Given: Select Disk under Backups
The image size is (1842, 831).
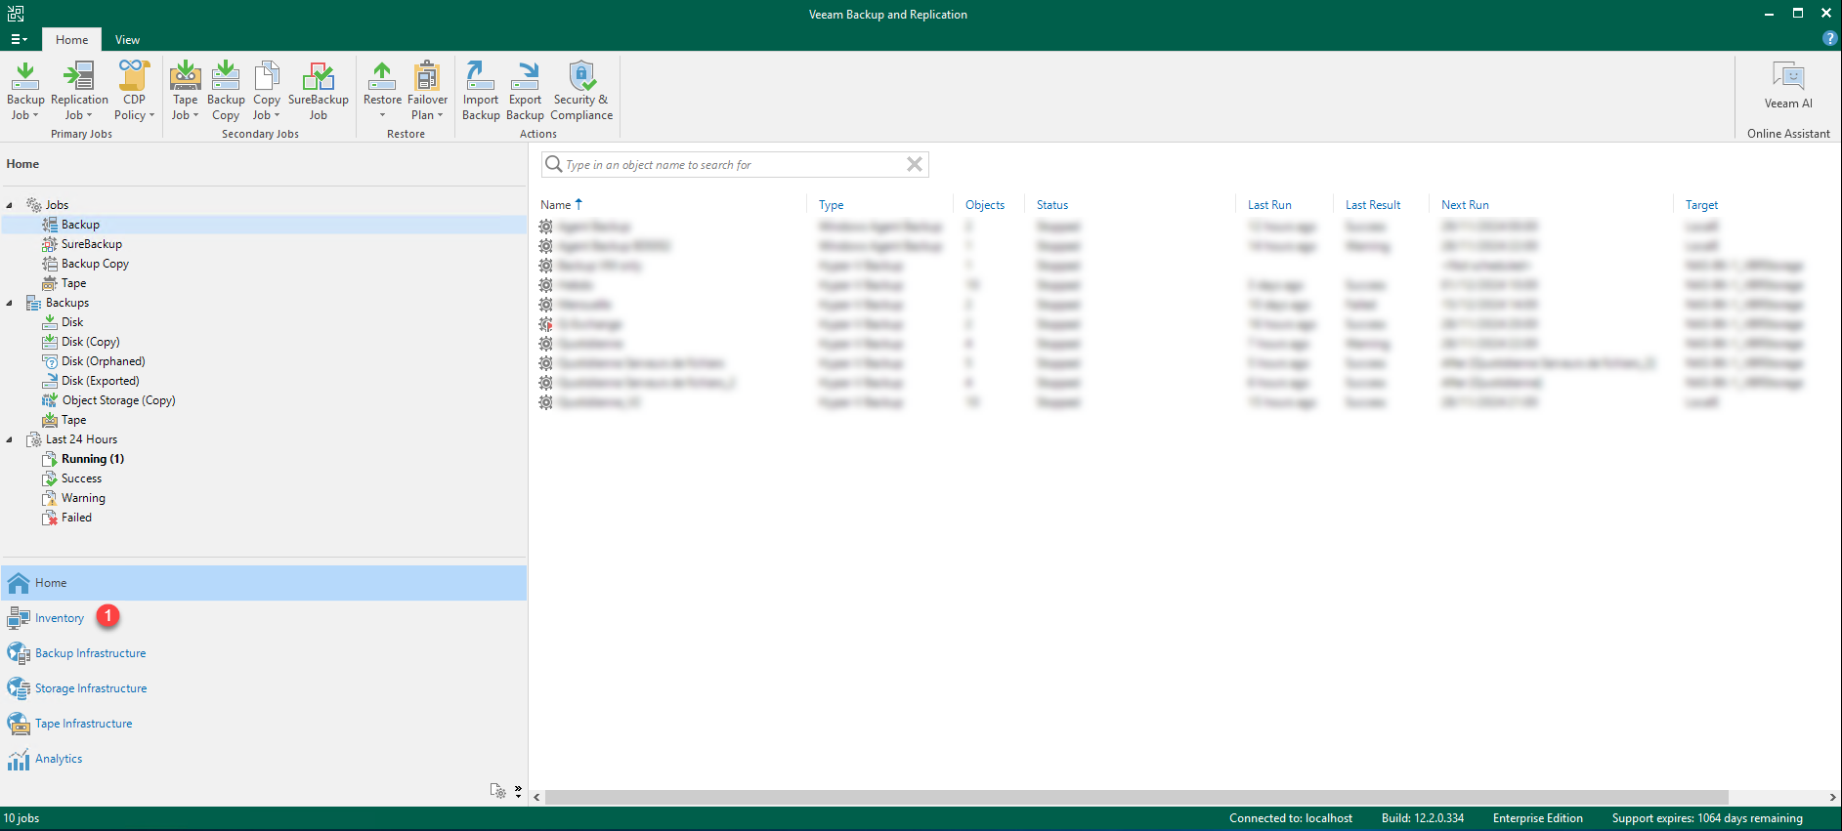Looking at the screenshot, I should point(72,322).
